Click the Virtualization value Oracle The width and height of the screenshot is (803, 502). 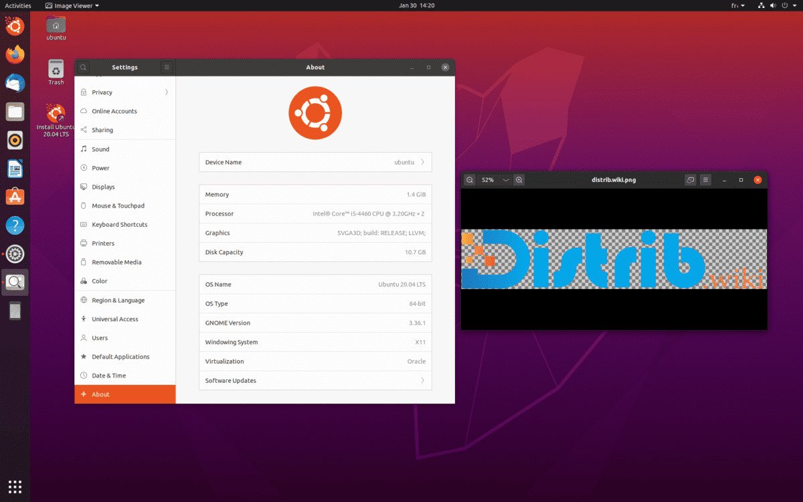[416, 361]
